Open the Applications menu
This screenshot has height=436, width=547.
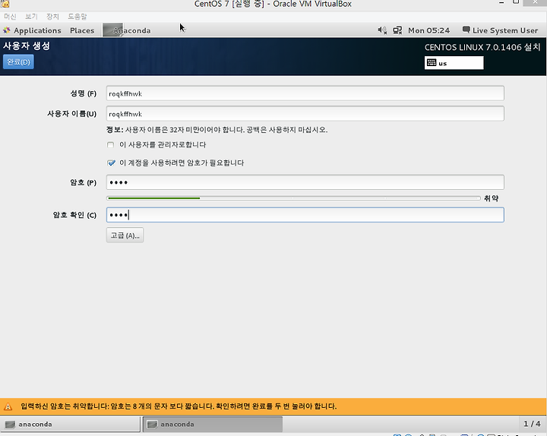37,30
